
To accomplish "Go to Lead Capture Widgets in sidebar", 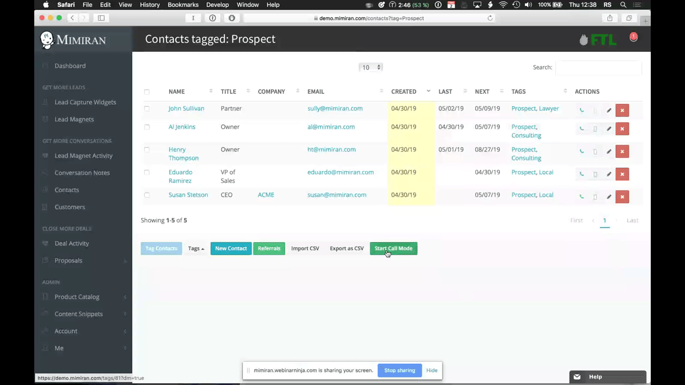I will coord(85,102).
